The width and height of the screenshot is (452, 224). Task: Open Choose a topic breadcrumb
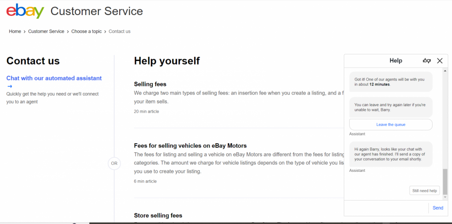[x=87, y=31]
